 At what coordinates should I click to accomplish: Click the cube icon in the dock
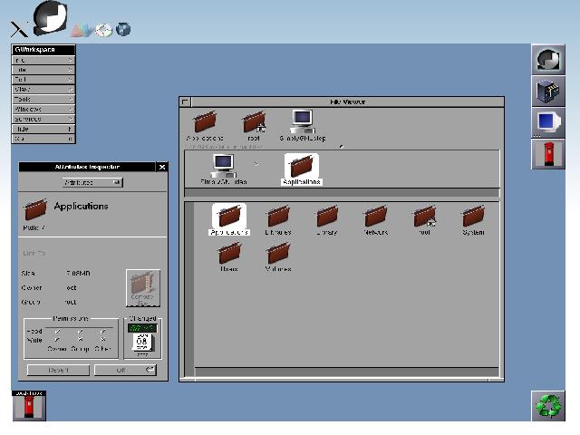point(547,91)
